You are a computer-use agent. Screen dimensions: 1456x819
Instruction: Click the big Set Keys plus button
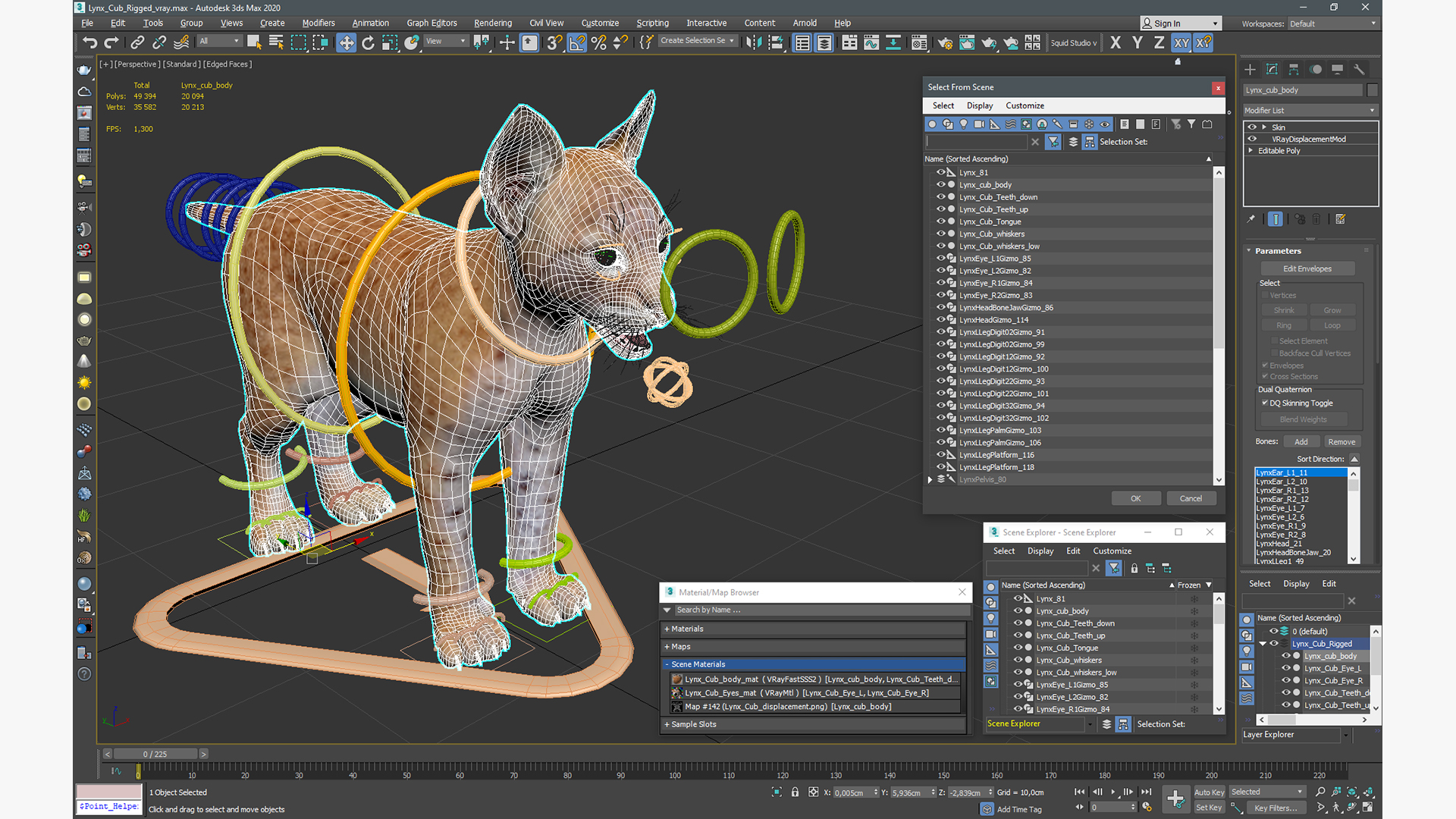pyautogui.click(x=1175, y=799)
